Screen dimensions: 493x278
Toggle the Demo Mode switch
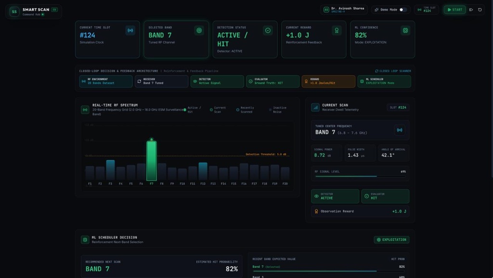pyautogui.click(x=403, y=10)
